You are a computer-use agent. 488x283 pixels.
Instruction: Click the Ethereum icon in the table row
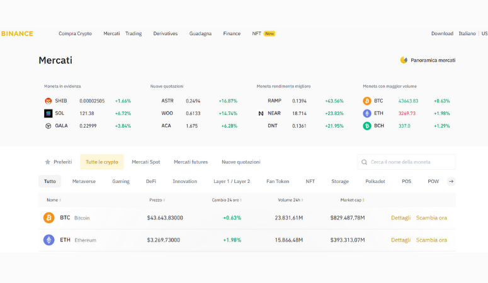click(48, 240)
